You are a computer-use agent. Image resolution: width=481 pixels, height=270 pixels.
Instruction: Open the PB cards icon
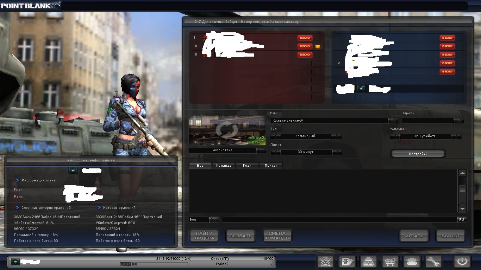347,262
